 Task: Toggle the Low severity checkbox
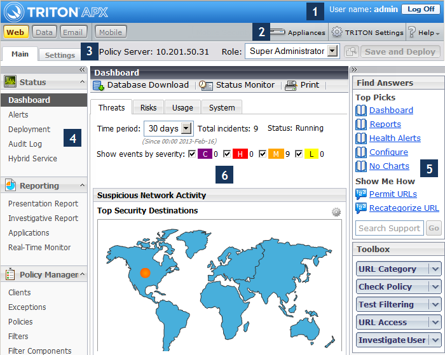tap(299, 154)
